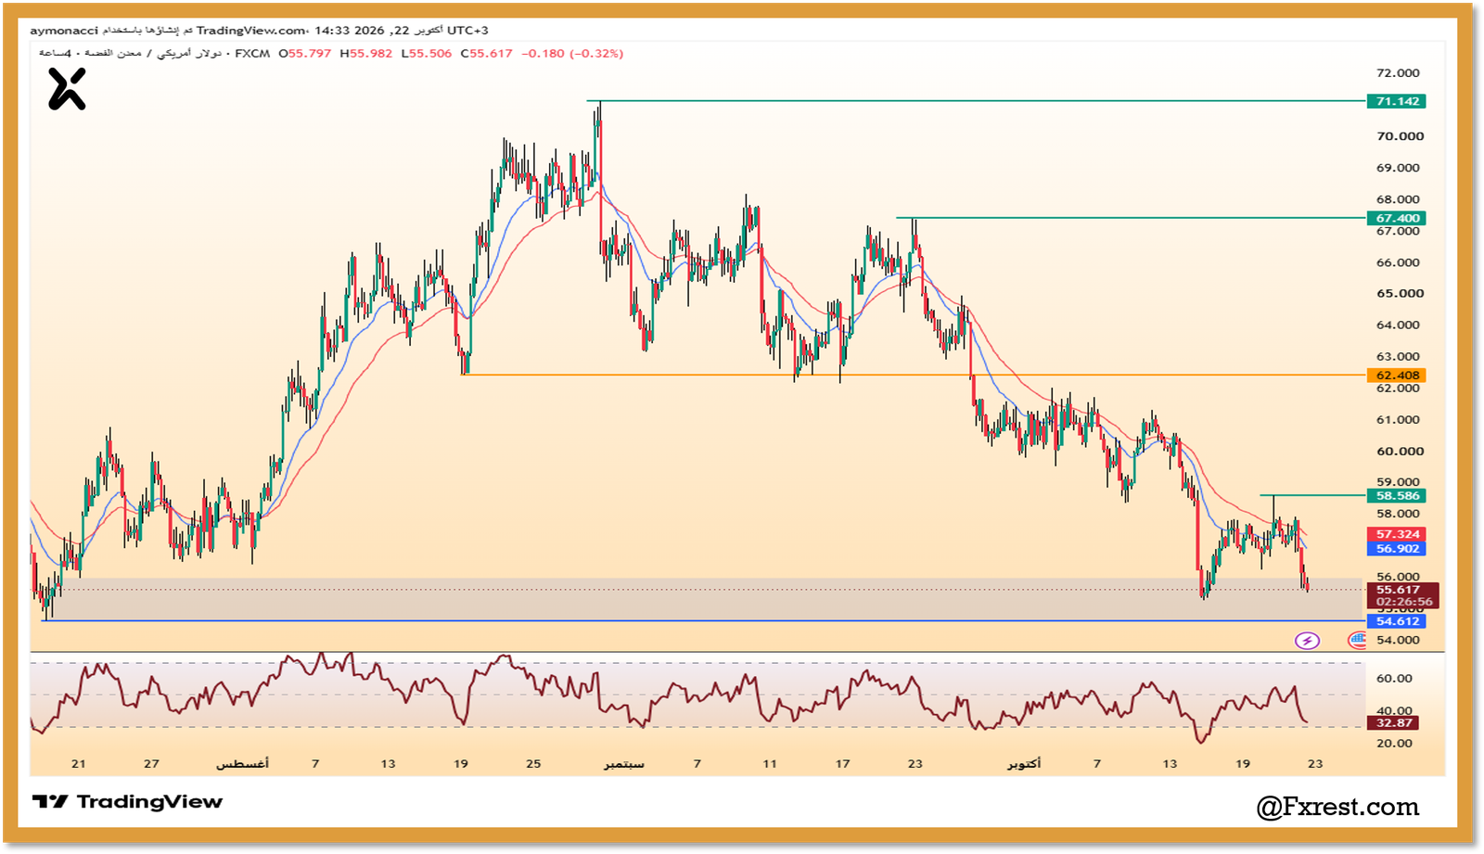1484x854 pixels.
Task: Click the low value L55.506
Action: [426, 54]
